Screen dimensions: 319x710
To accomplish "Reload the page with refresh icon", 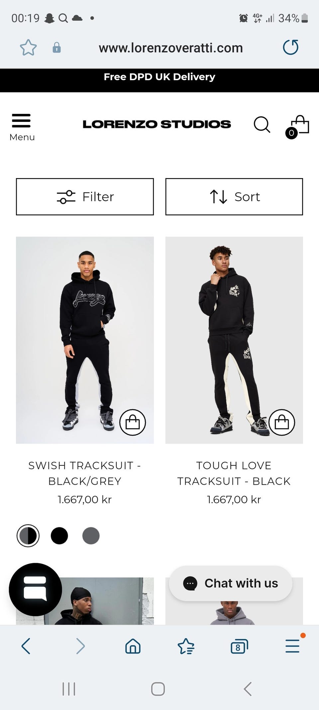I will click(290, 47).
